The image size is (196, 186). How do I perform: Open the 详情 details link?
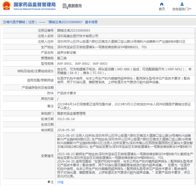[x=60, y=182]
